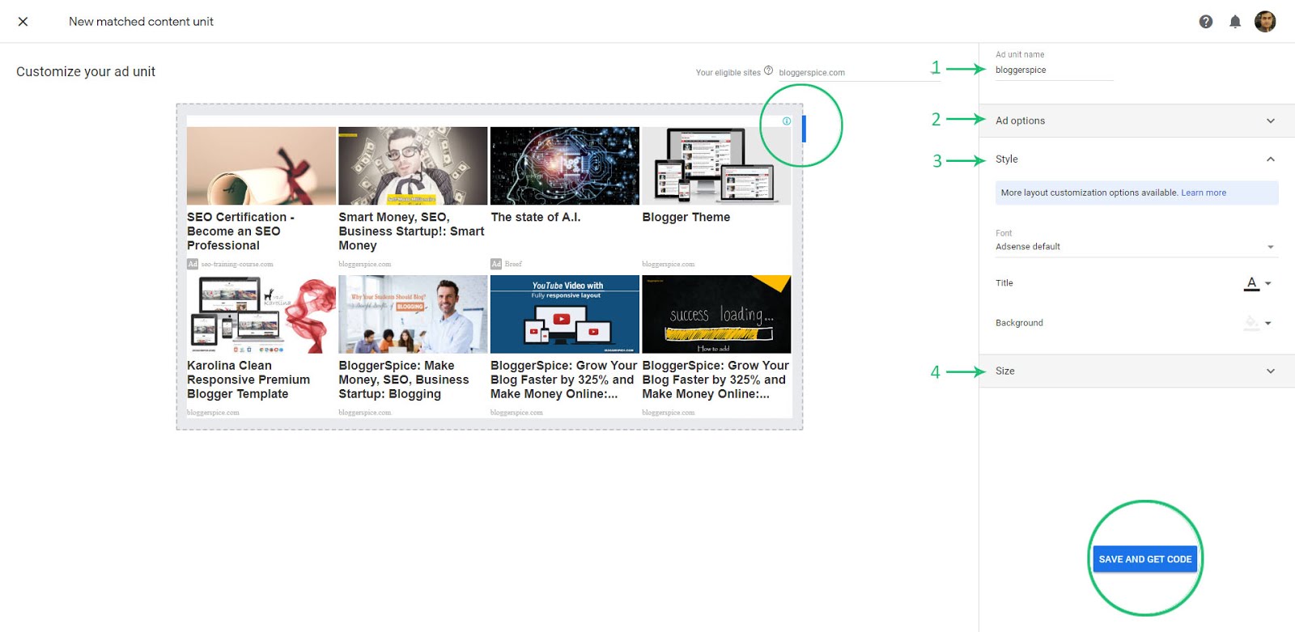Open The state of A.I. title
The image size is (1295, 632).
536,217
